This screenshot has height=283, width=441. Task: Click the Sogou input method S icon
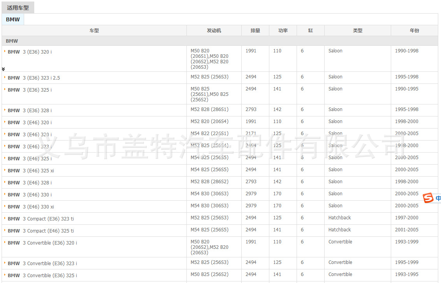click(428, 198)
